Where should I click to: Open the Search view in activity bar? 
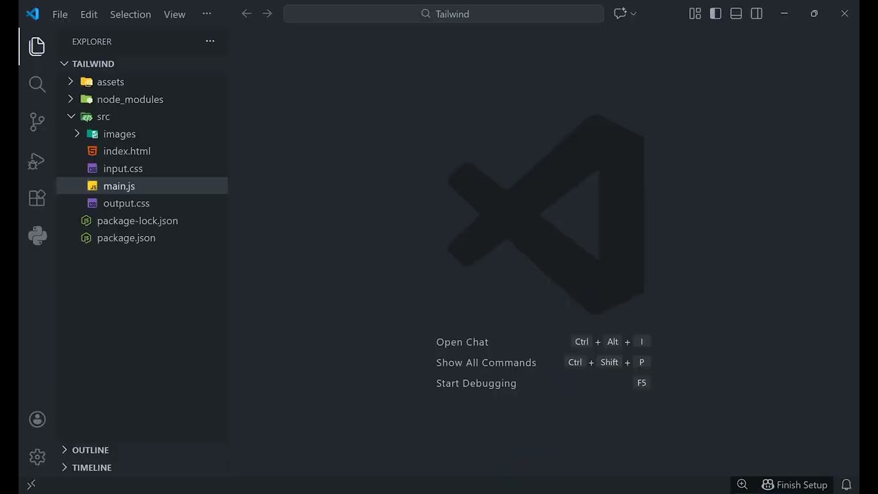point(37,84)
